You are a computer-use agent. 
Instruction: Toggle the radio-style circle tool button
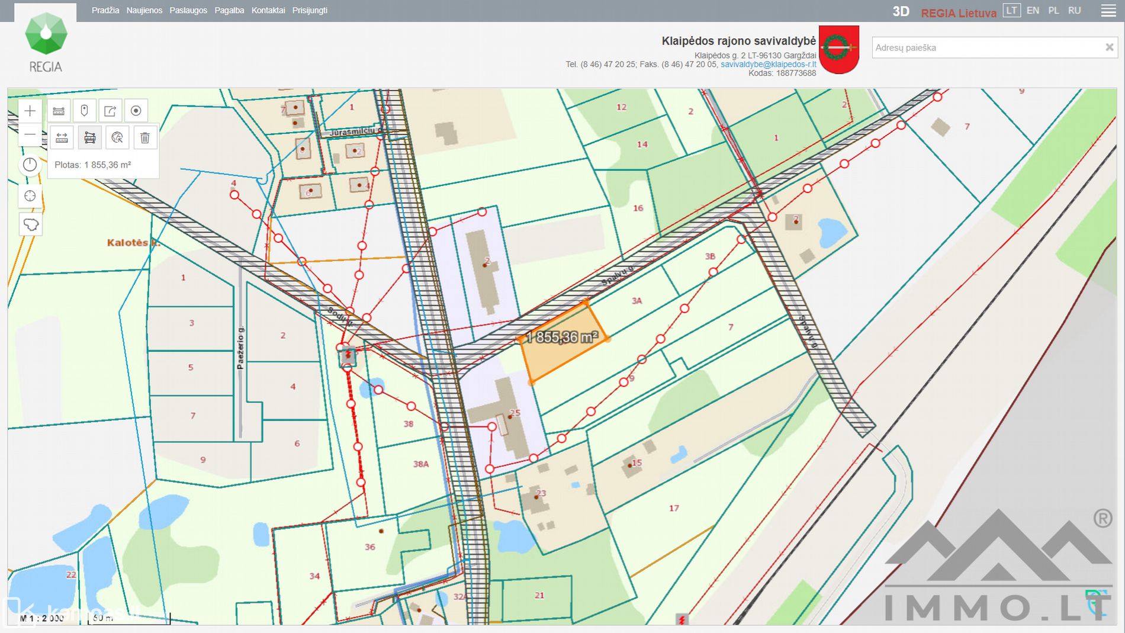136,111
